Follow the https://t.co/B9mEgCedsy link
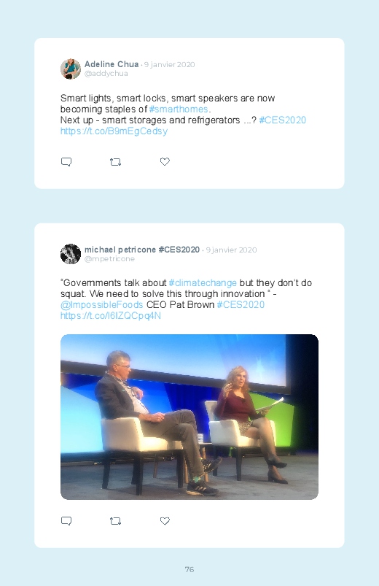 coord(114,131)
